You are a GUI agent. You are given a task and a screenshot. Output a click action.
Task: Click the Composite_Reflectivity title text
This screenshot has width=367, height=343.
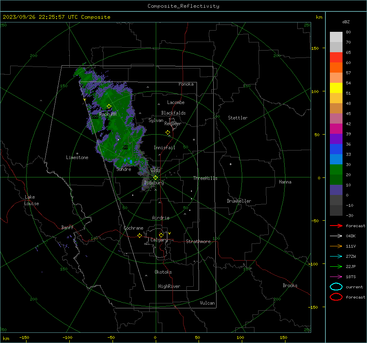183,6
